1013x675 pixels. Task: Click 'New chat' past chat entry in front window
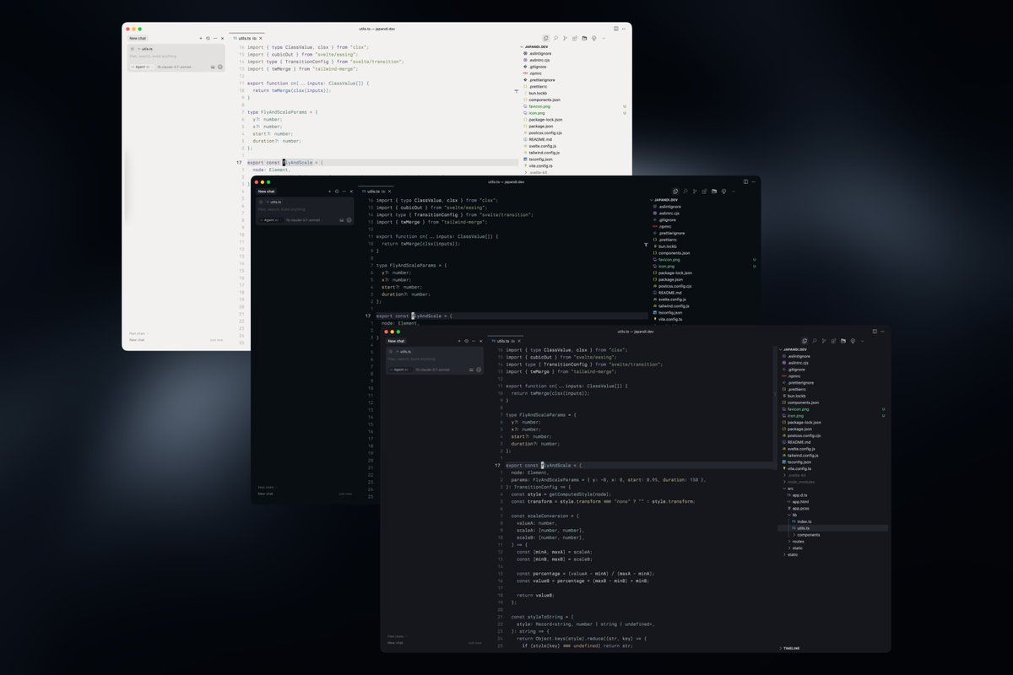395,643
